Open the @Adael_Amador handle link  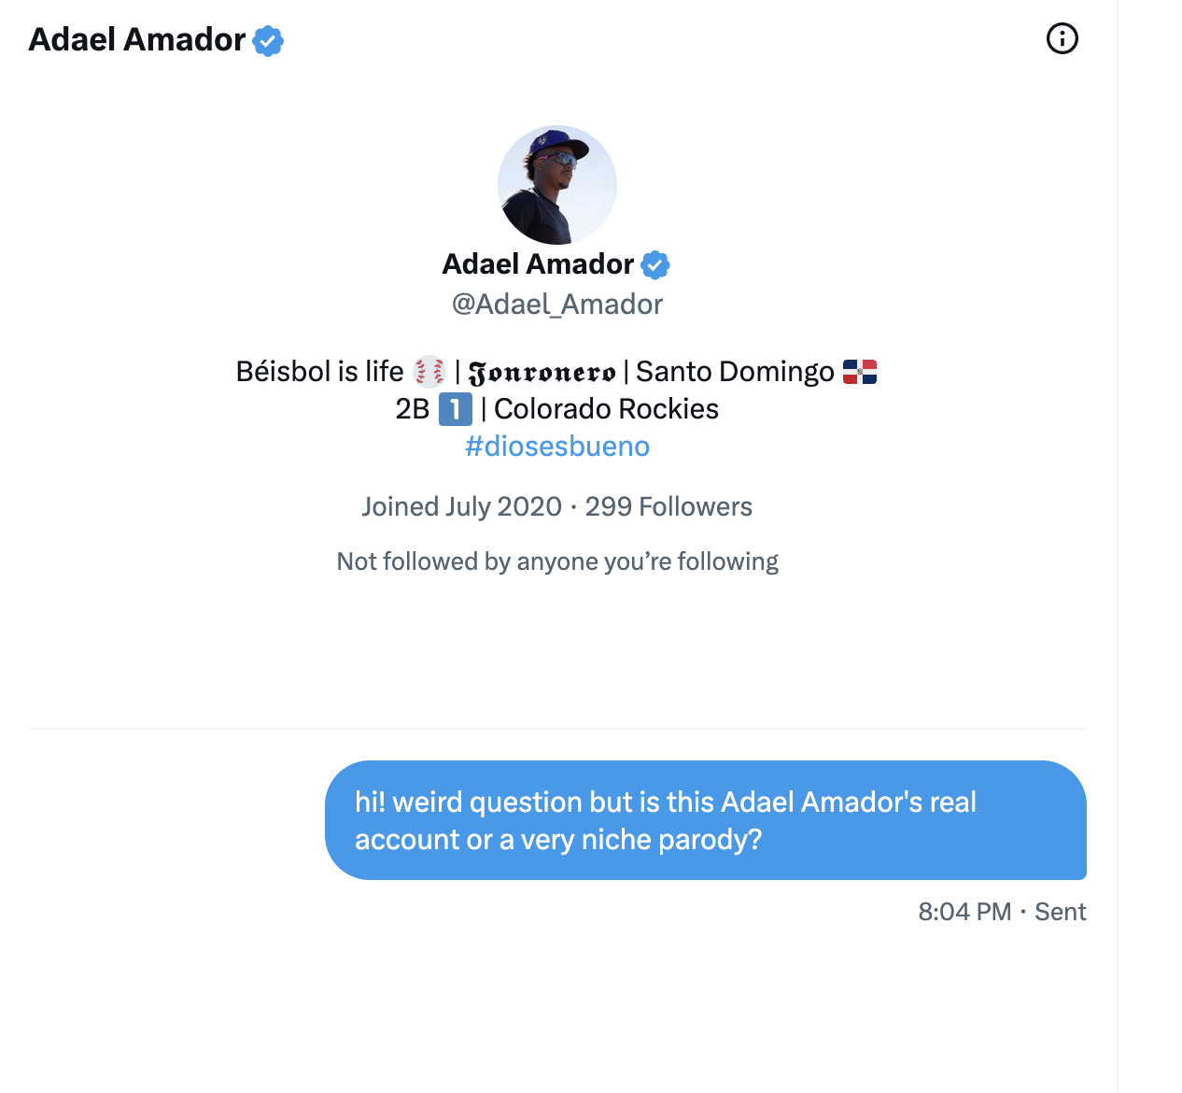coord(557,305)
